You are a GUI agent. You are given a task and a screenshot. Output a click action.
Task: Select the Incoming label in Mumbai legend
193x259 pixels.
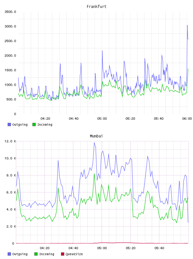47,254
